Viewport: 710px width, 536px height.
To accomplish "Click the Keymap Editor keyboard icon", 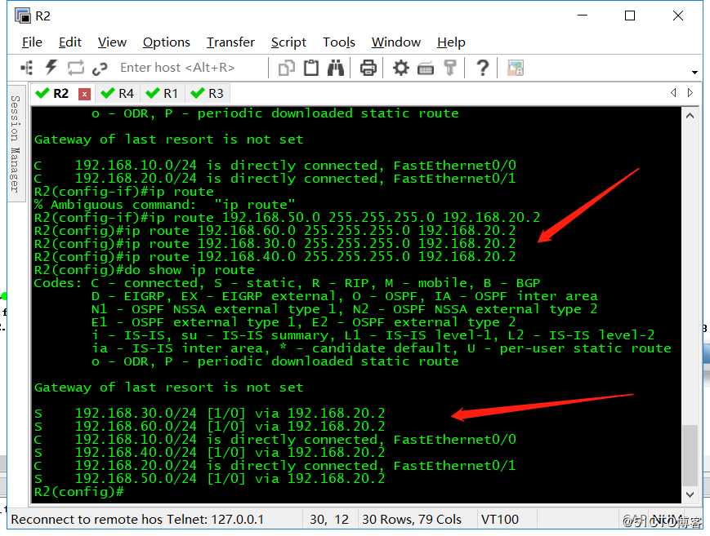I will pyautogui.click(x=425, y=69).
